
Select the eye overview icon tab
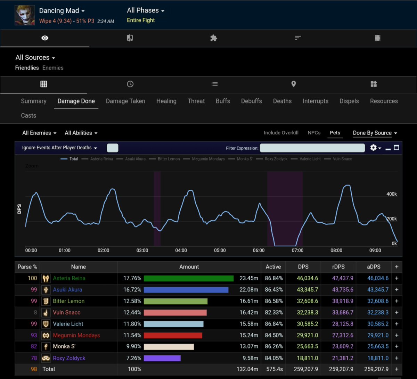click(45, 38)
